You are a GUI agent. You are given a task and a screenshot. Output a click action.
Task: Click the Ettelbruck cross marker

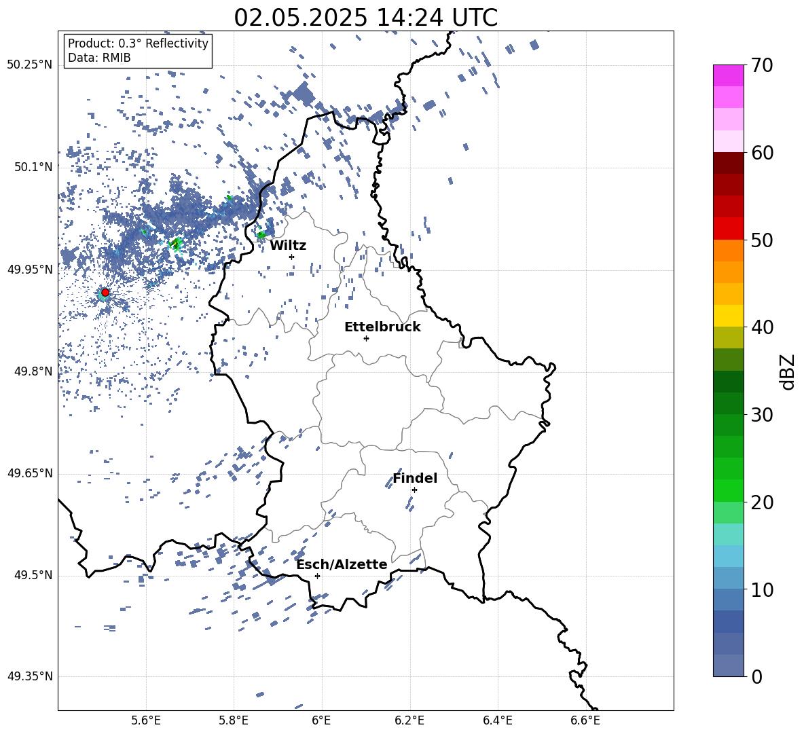click(x=366, y=338)
